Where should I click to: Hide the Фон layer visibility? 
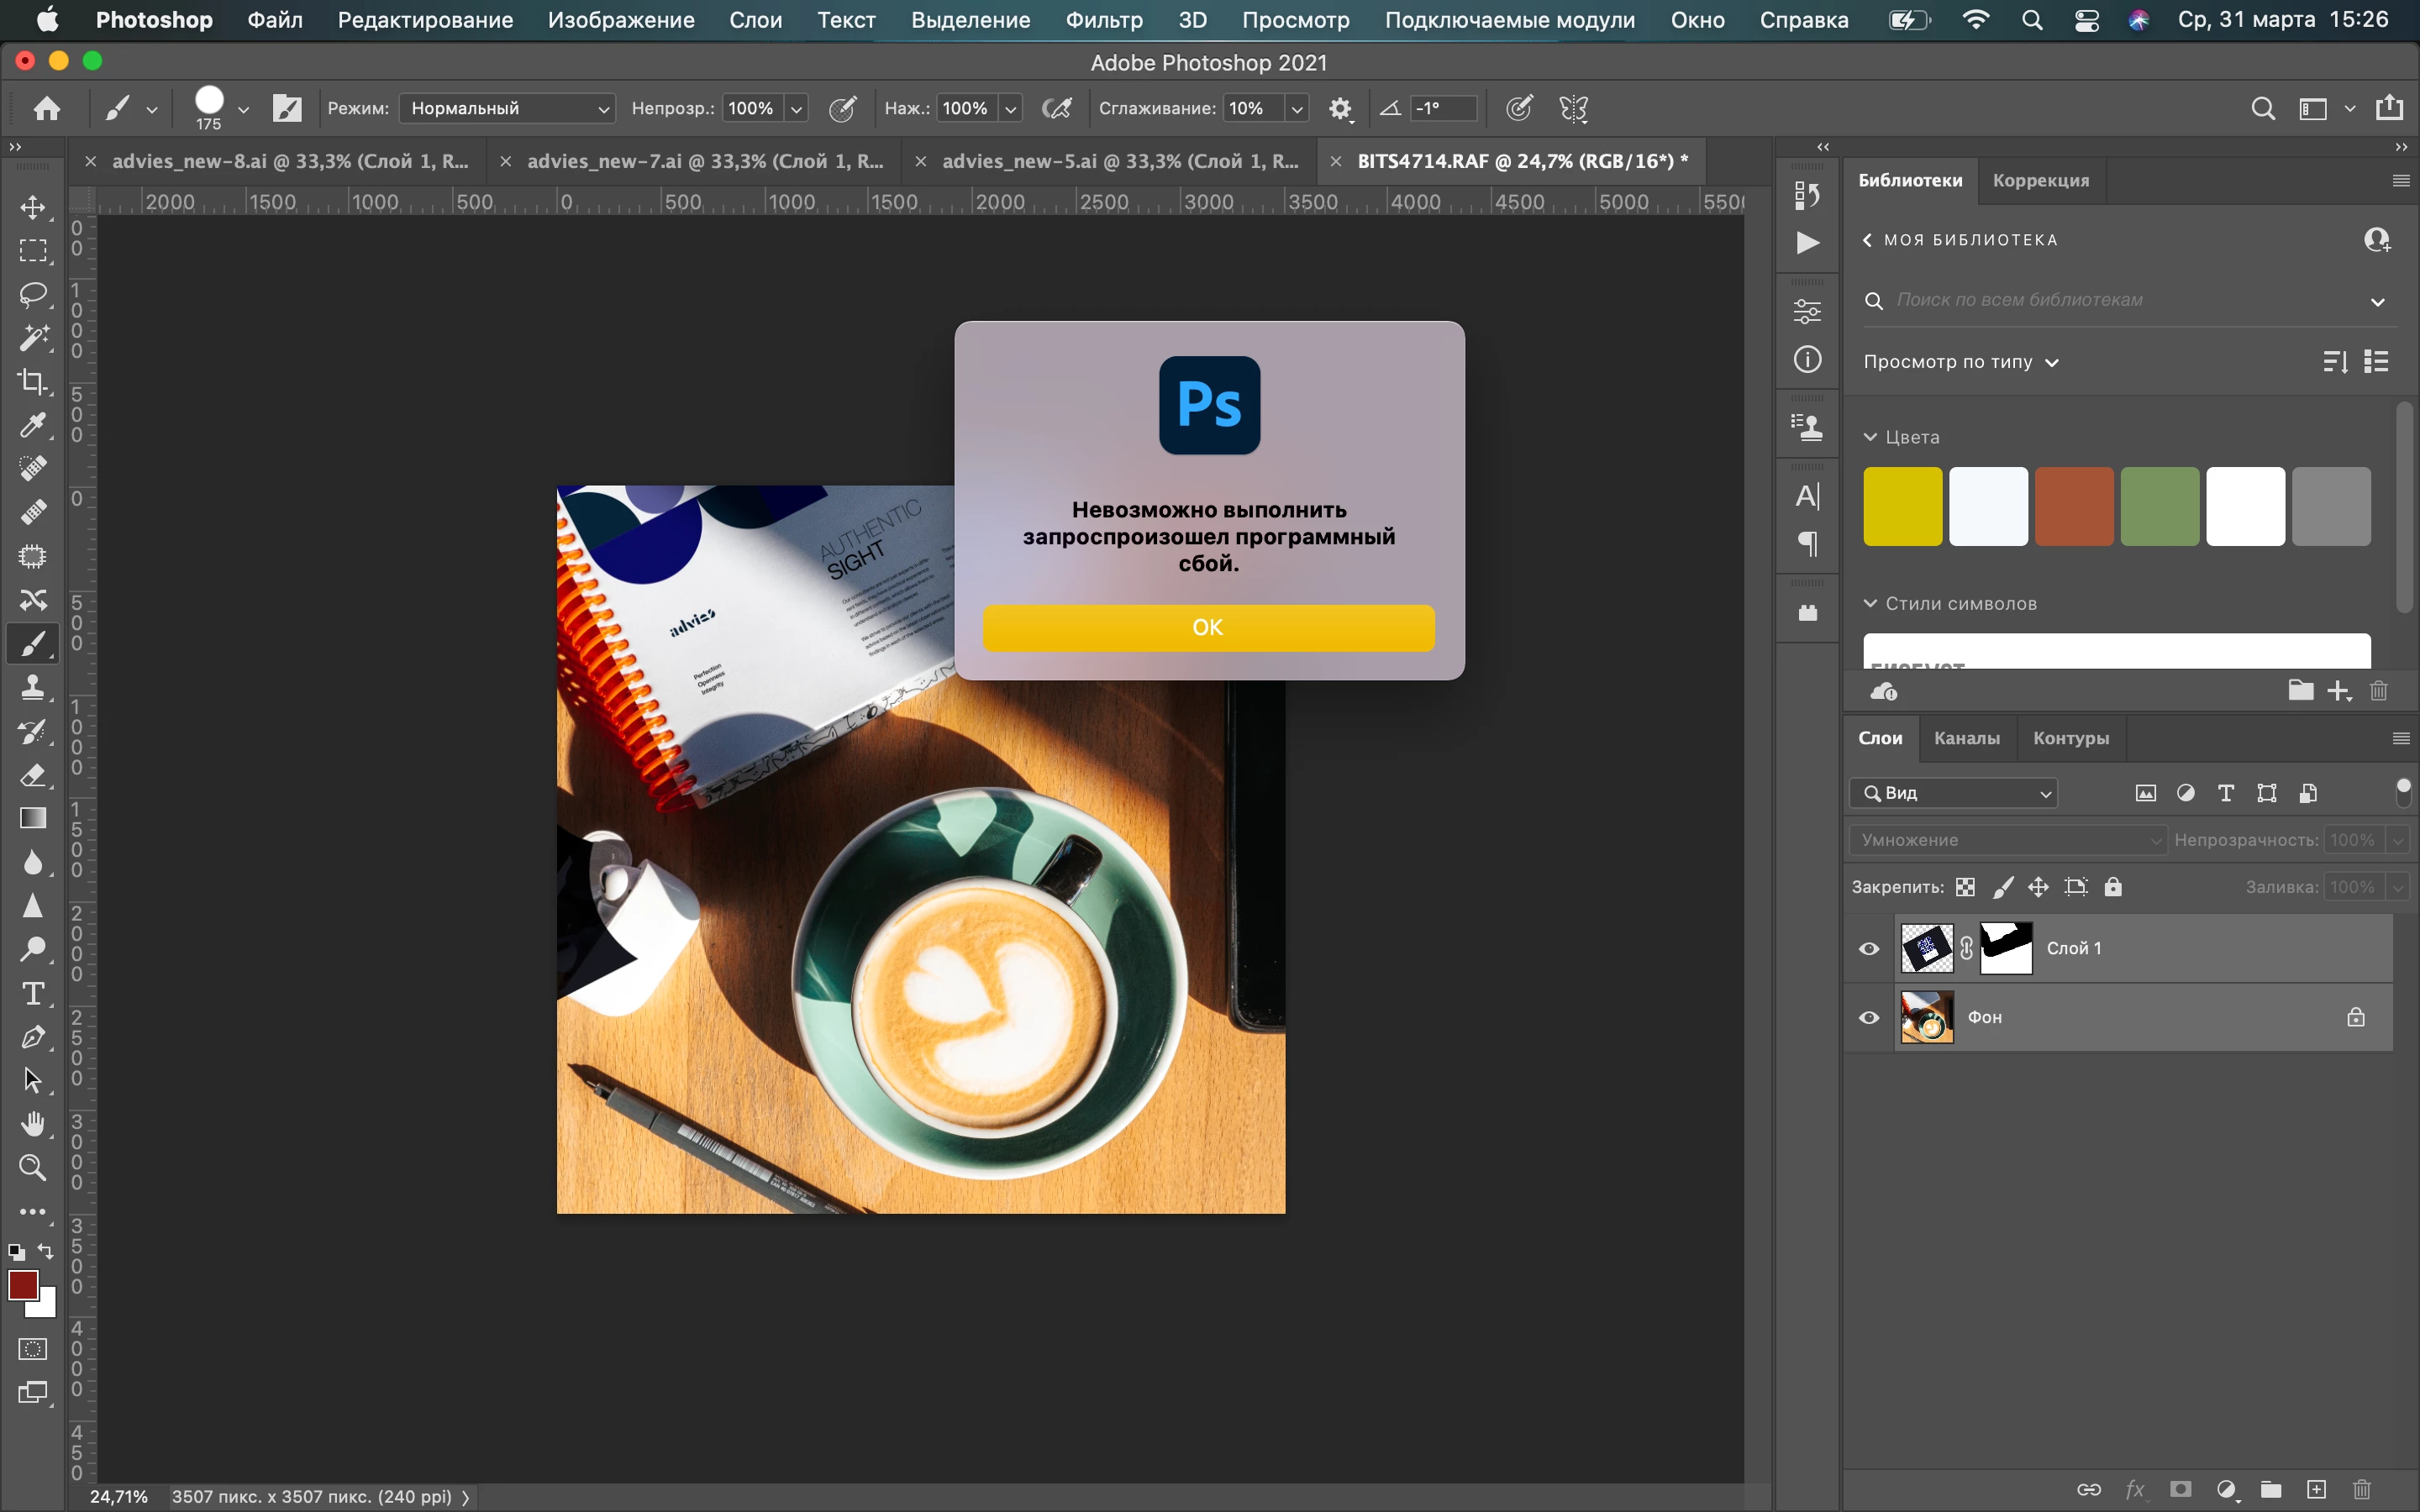pos(1868,1018)
